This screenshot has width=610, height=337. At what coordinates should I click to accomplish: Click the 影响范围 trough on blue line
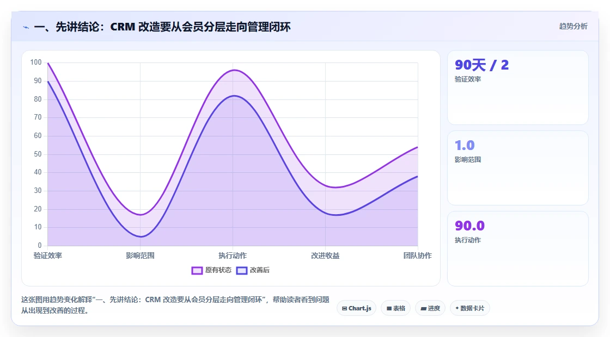[141, 236]
